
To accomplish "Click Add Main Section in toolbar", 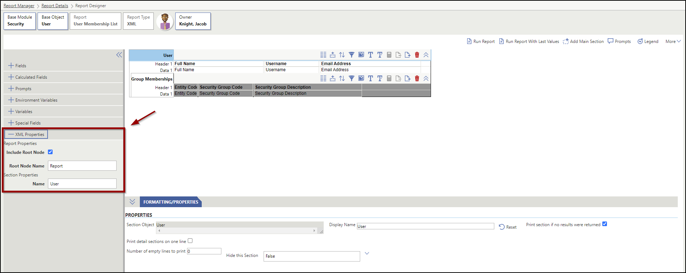I will (583, 42).
